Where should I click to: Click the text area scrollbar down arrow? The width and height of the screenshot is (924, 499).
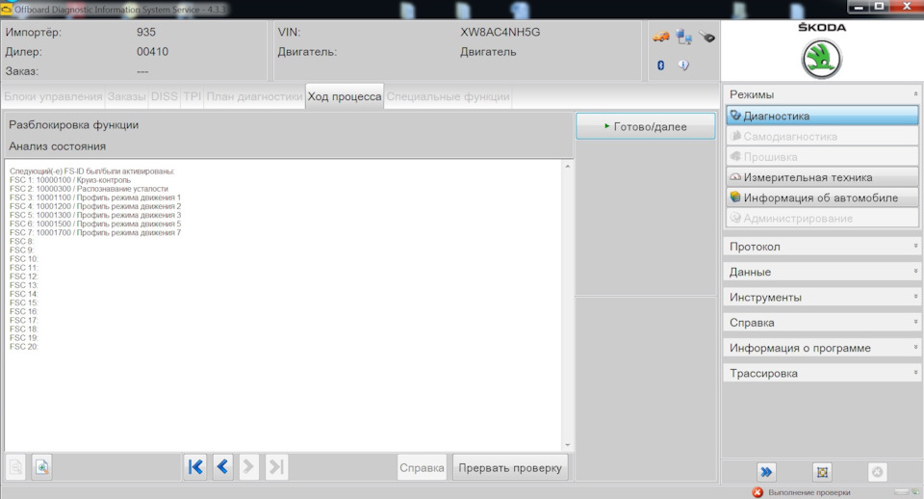(x=568, y=445)
